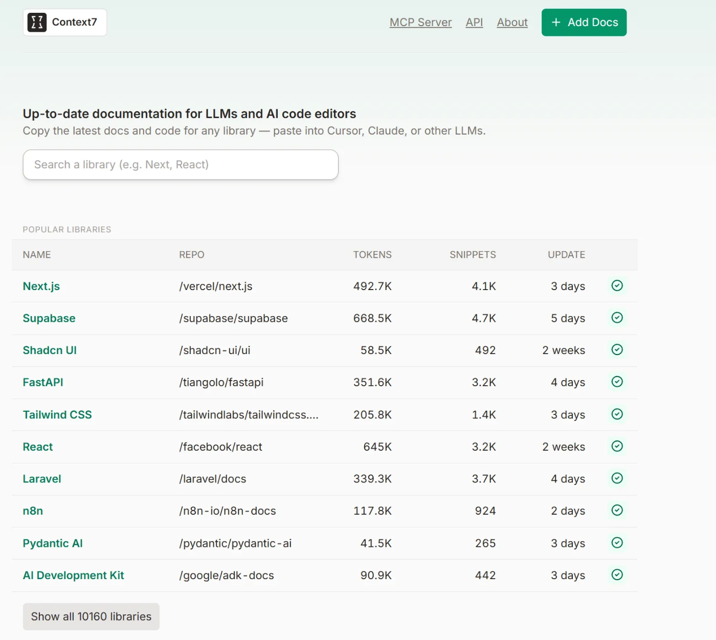Click the SNIPPETS column header
The width and height of the screenshot is (716, 640).
coord(473,255)
